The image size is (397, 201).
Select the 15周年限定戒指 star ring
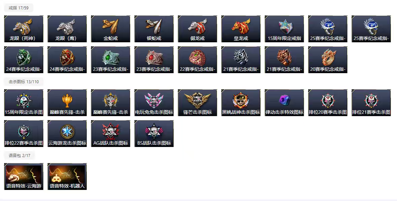pyautogui.click(x=284, y=29)
